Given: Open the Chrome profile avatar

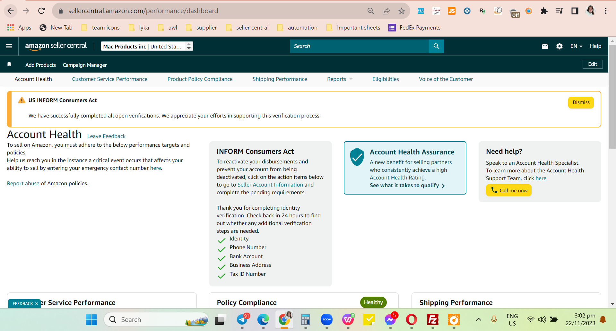Looking at the screenshot, I should coord(590,11).
